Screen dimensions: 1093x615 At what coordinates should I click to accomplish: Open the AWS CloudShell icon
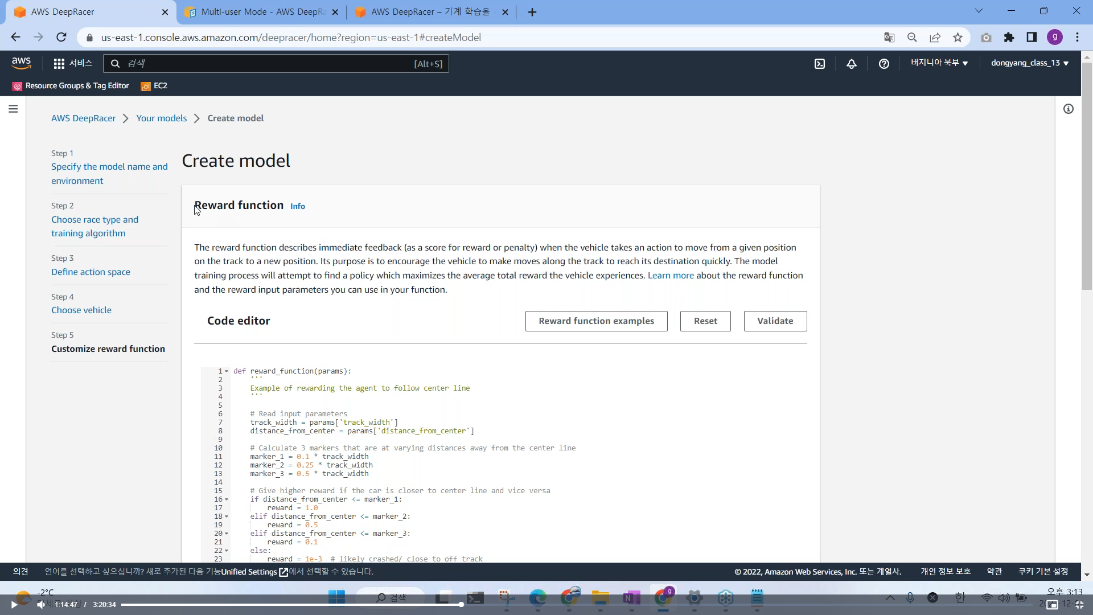coord(820,64)
